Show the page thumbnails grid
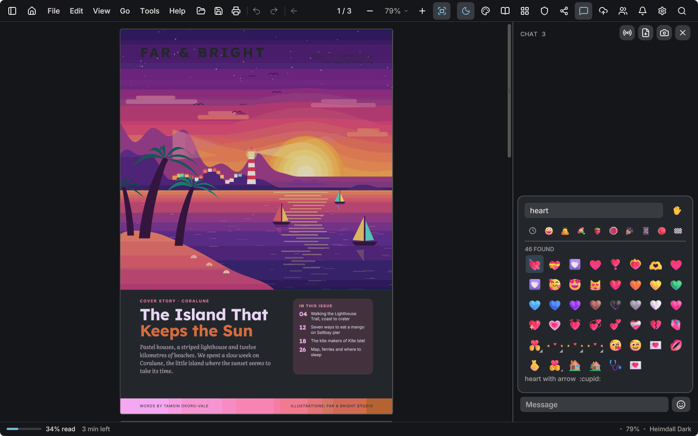The width and height of the screenshot is (698, 436). [525, 11]
